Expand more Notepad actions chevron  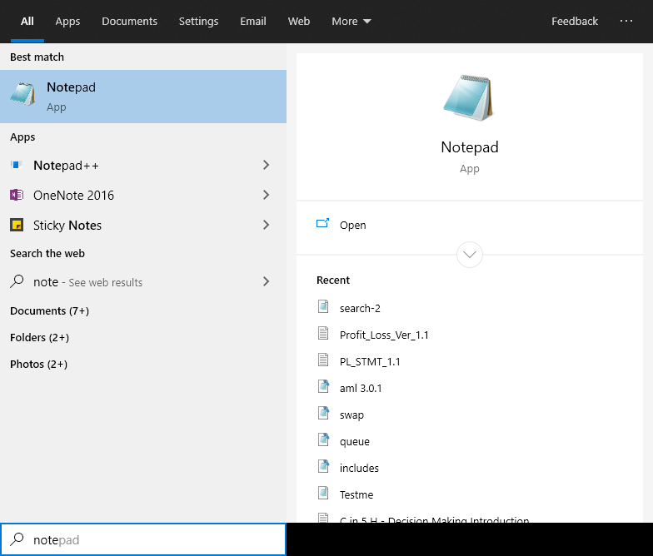point(470,255)
